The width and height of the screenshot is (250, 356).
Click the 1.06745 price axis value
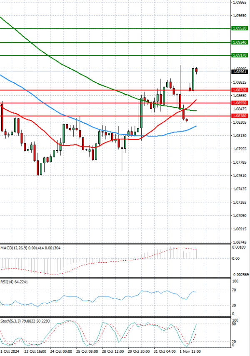tap(240, 242)
